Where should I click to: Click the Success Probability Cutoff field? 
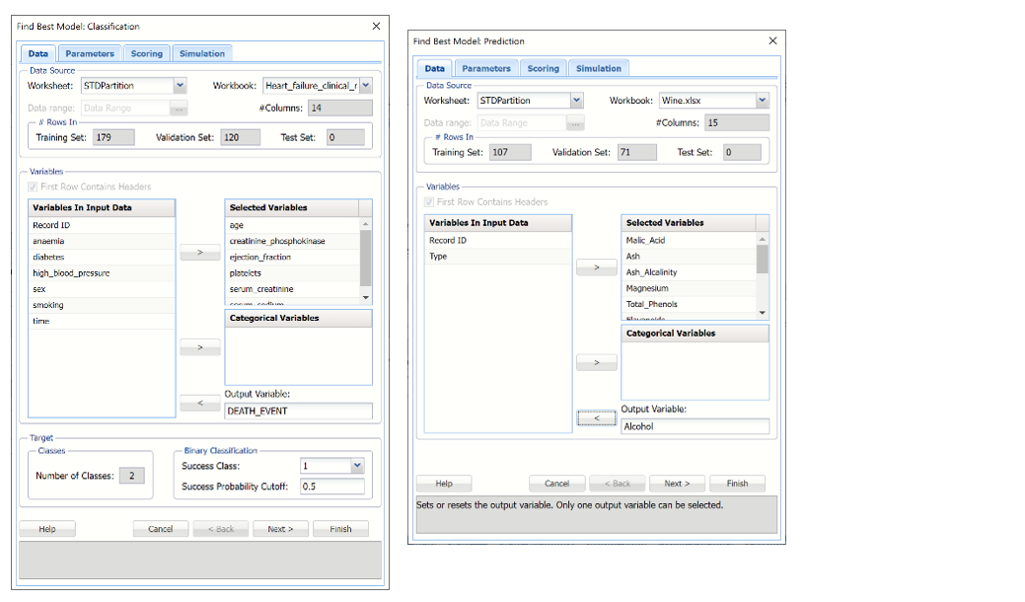point(331,487)
